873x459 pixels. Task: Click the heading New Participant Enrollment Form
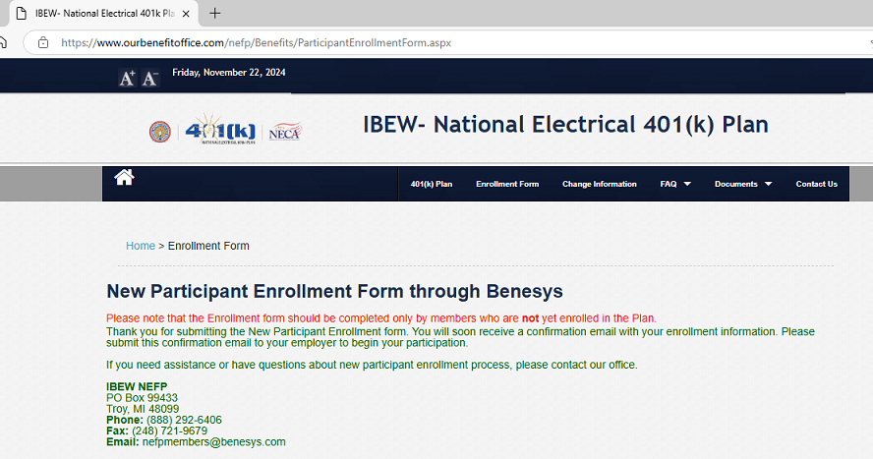click(334, 292)
